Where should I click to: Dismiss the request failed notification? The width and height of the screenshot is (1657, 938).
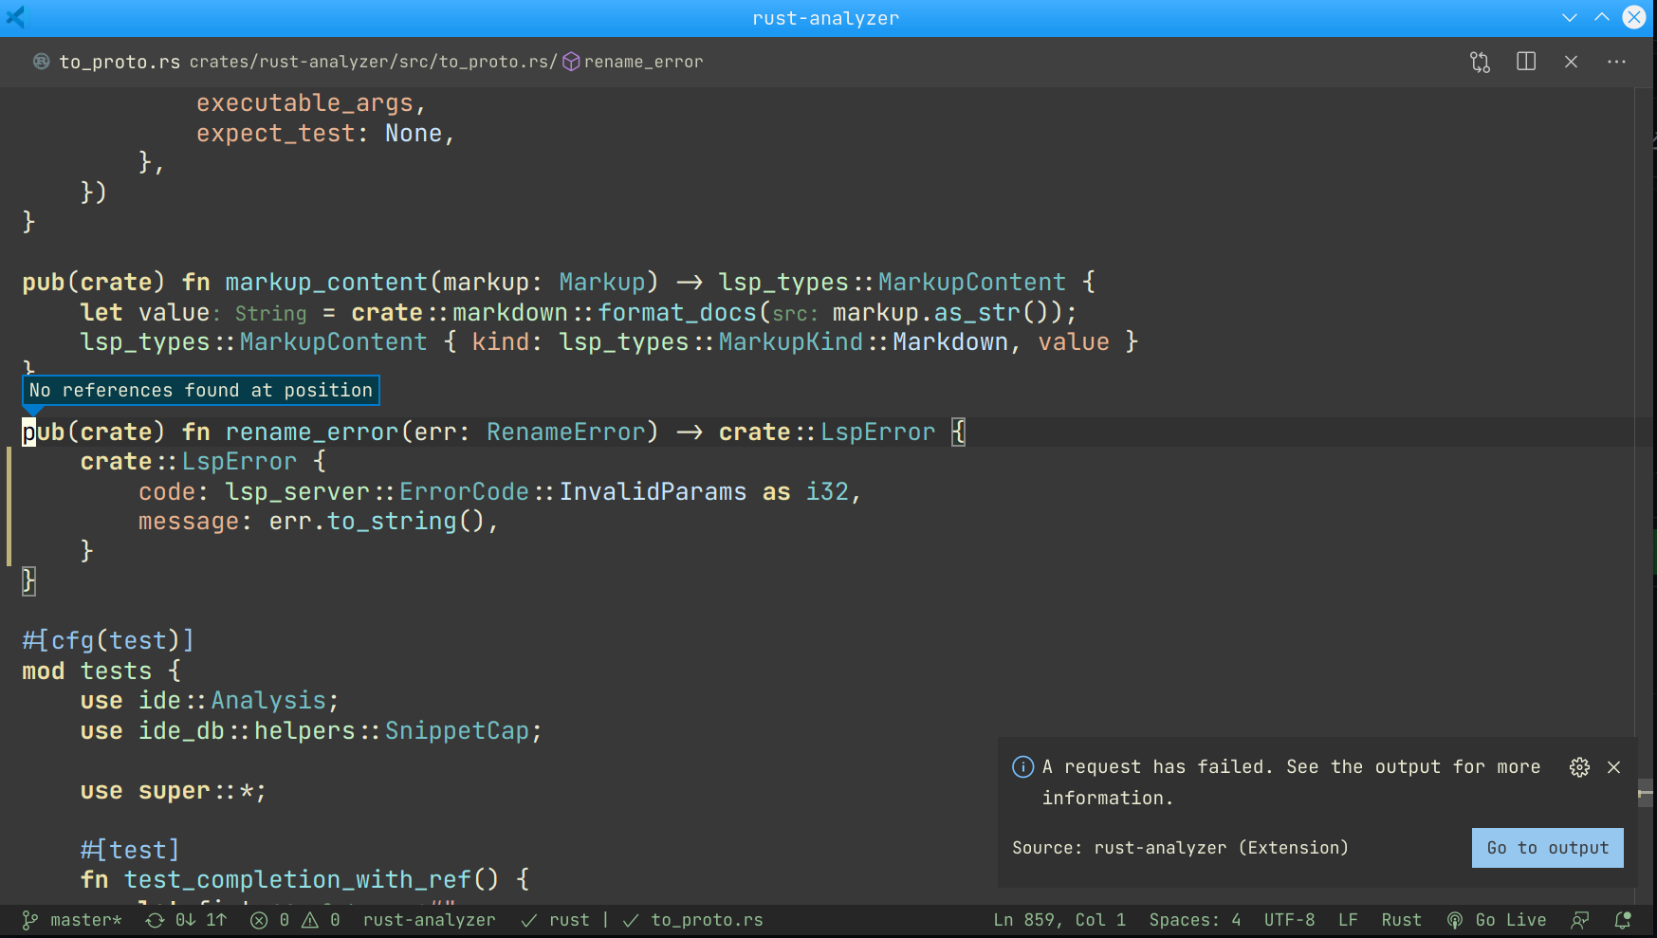[x=1613, y=767]
